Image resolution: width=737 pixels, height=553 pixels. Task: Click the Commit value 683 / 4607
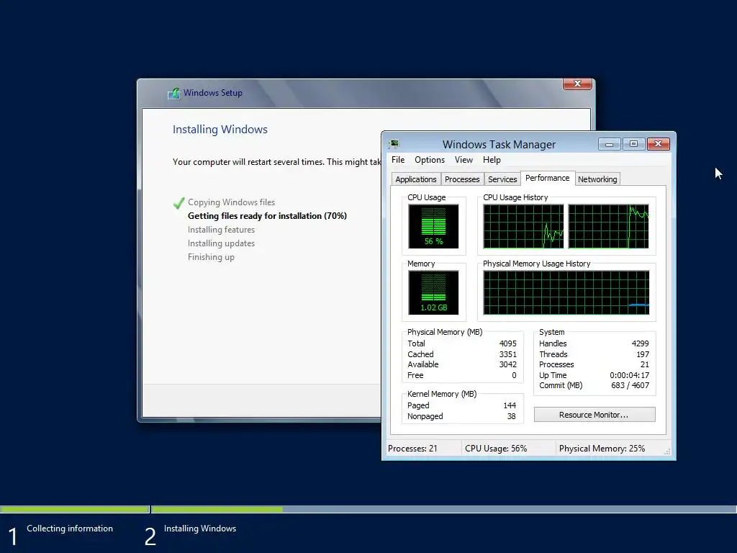630,386
